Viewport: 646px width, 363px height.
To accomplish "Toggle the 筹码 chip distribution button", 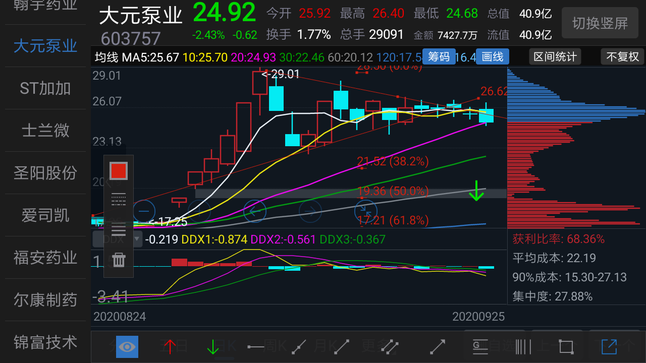I will click(x=439, y=56).
